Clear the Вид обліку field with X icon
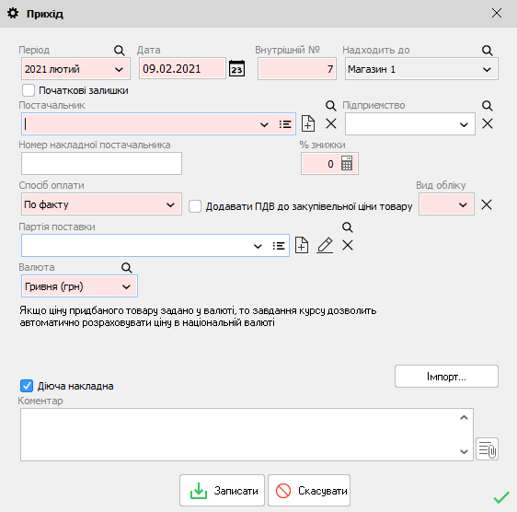 coord(487,204)
